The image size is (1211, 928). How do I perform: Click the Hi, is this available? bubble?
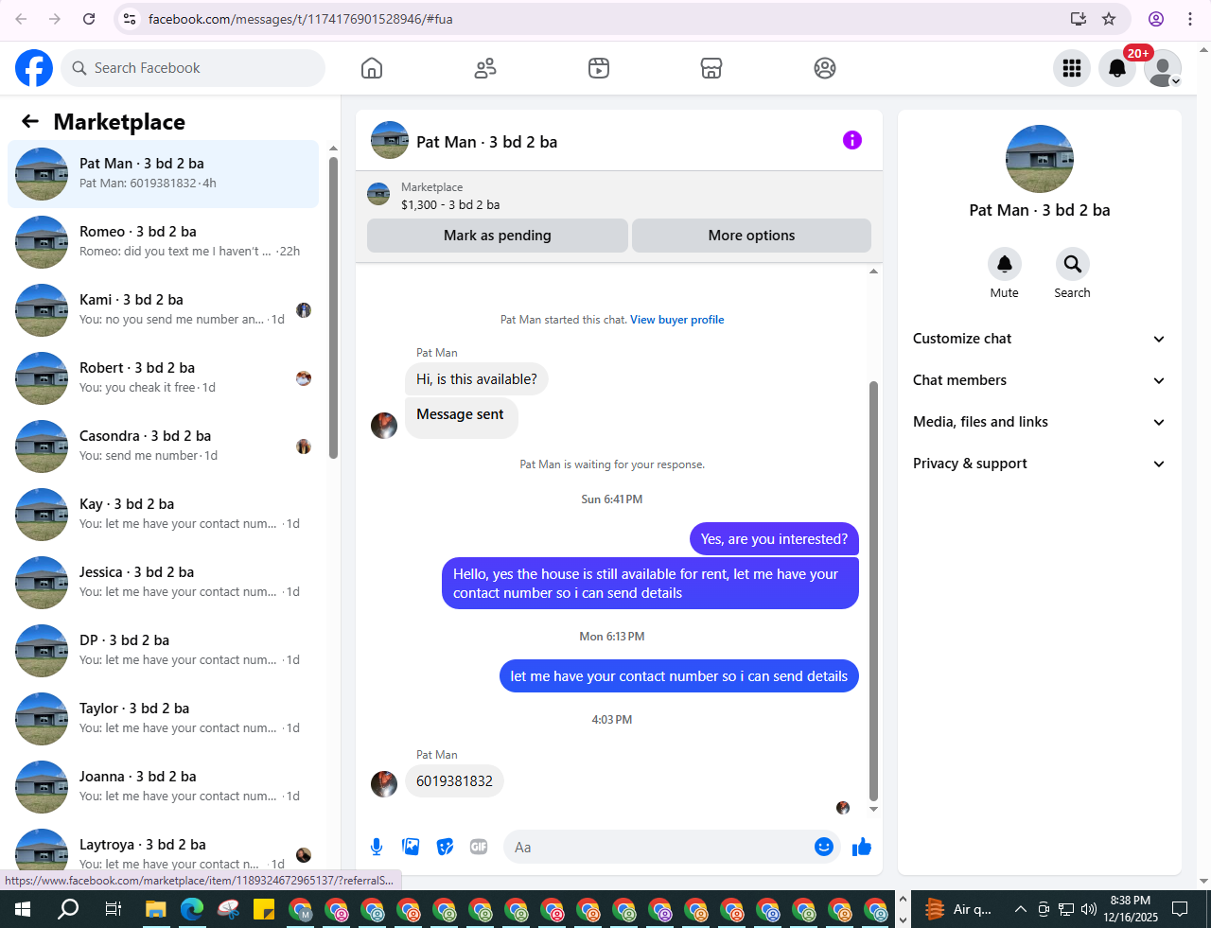point(477,379)
